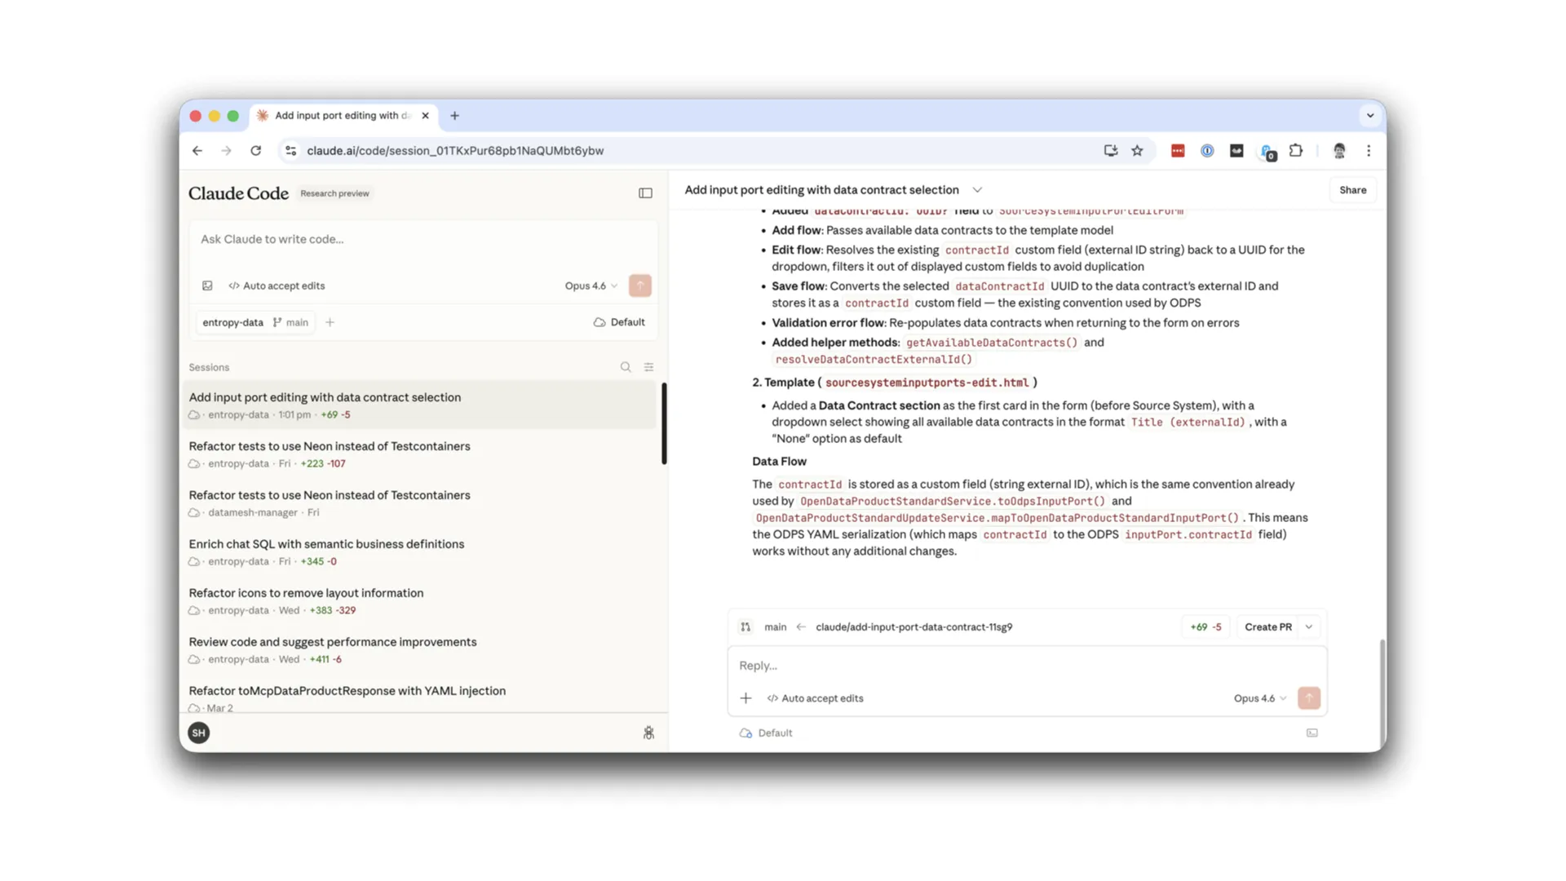Viewport: 1566px width, 881px height.
Task: Toggle Auto accept edits in sidebar prompt
Action: (x=276, y=286)
